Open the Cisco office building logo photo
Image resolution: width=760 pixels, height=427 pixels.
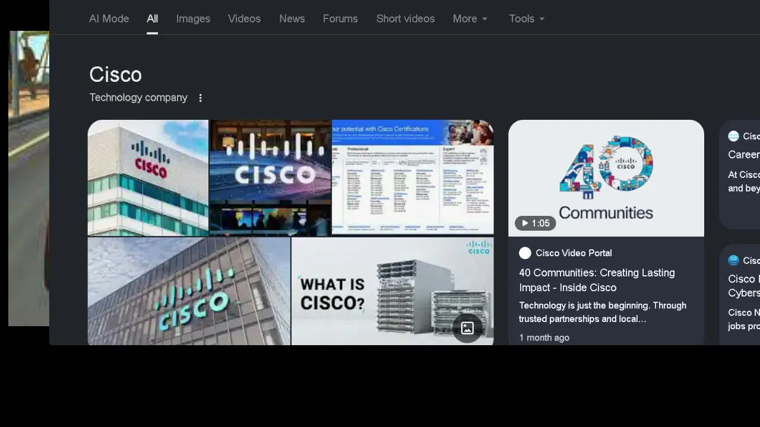point(148,178)
